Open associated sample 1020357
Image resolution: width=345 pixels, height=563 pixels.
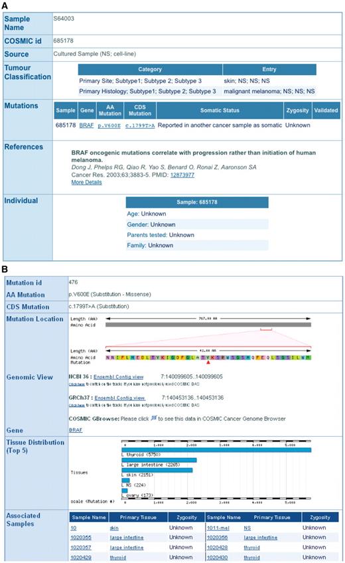(x=81, y=548)
